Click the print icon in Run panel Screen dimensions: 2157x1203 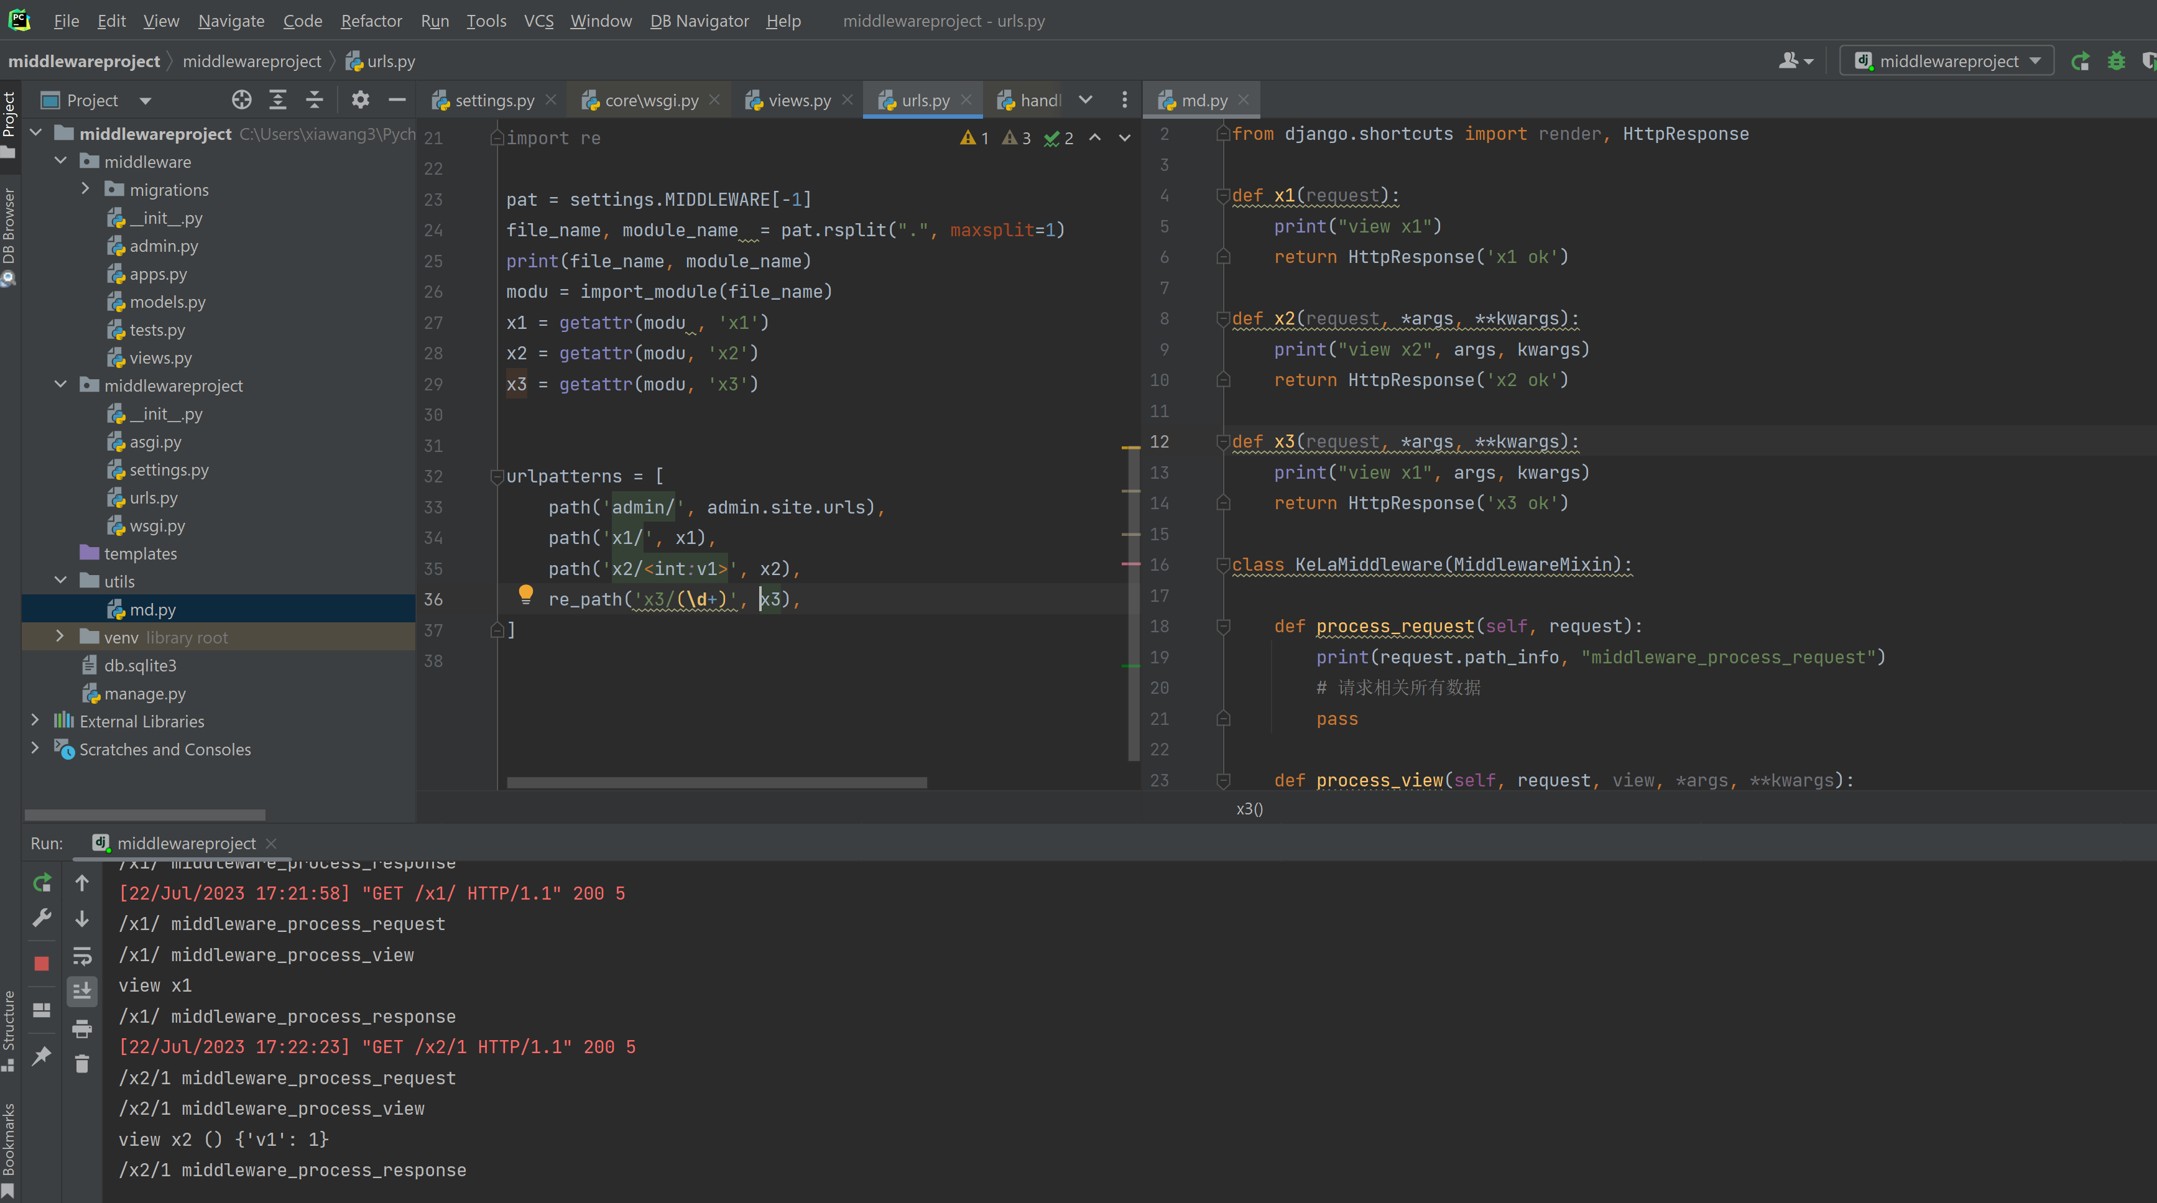pyautogui.click(x=82, y=1028)
